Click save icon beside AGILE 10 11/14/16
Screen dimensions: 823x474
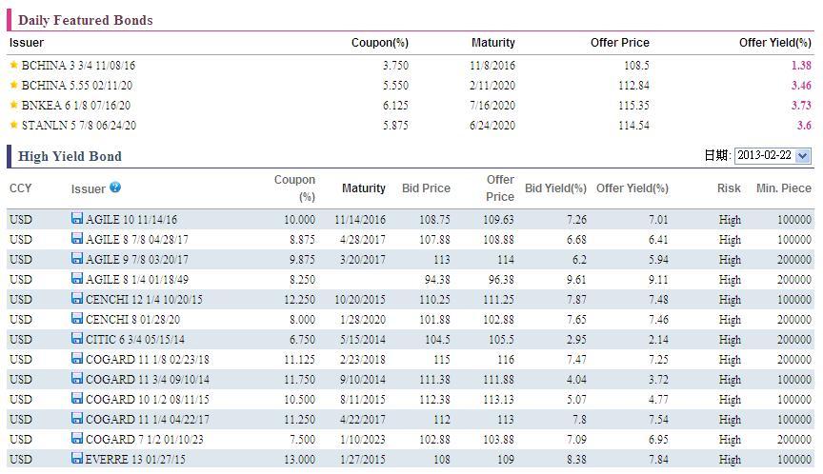[77, 219]
